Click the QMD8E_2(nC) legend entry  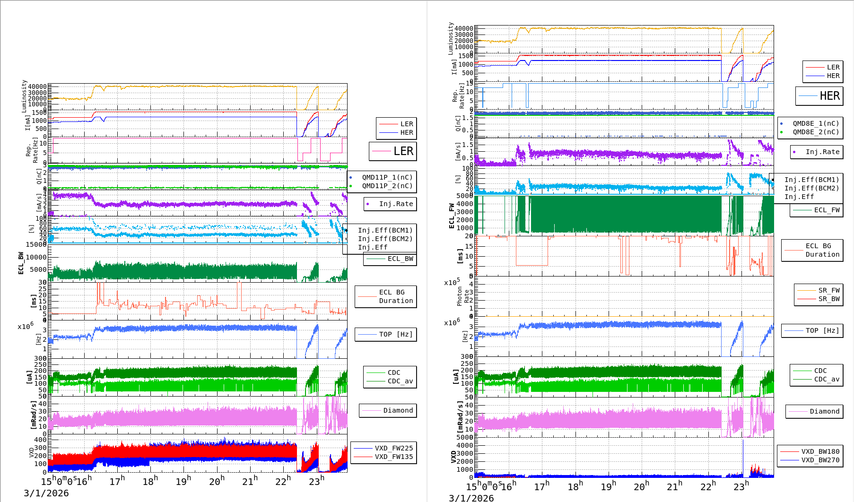click(x=816, y=132)
